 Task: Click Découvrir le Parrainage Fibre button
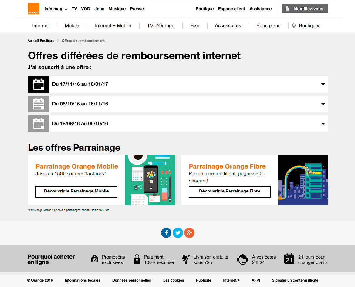(230, 192)
